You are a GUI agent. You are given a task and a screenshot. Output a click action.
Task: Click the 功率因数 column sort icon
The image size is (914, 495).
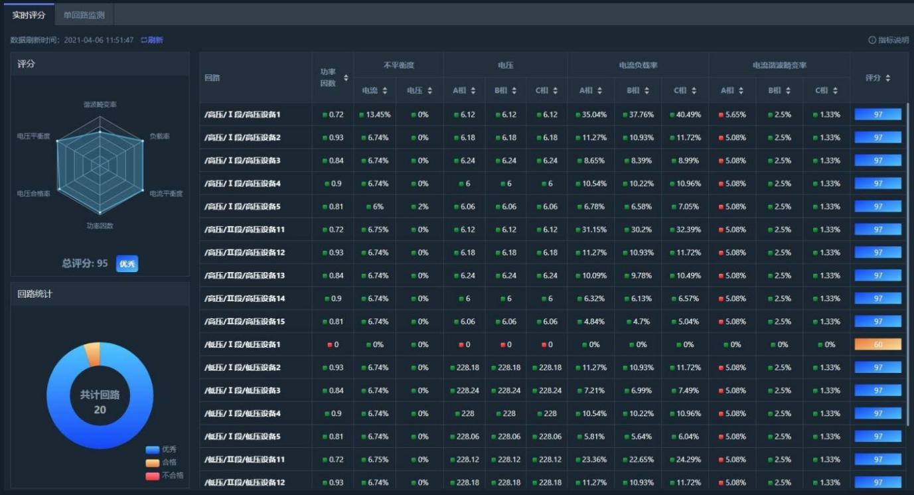pos(346,78)
